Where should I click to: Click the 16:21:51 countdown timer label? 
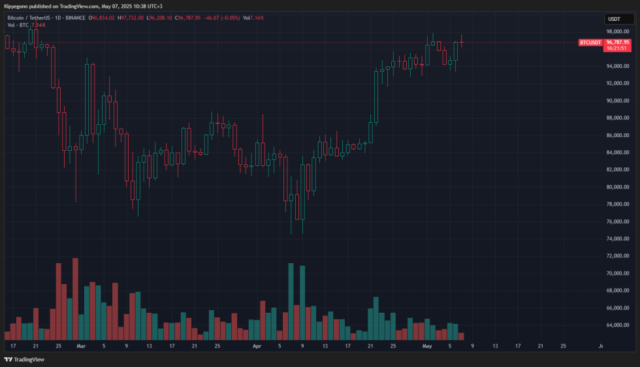[x=616, y=48]
